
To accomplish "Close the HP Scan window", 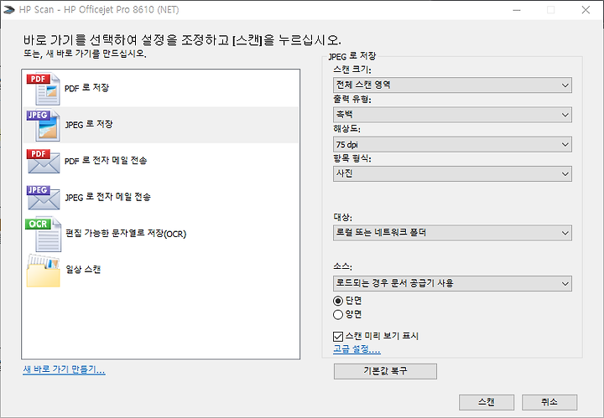I will (x=586, y=10).
